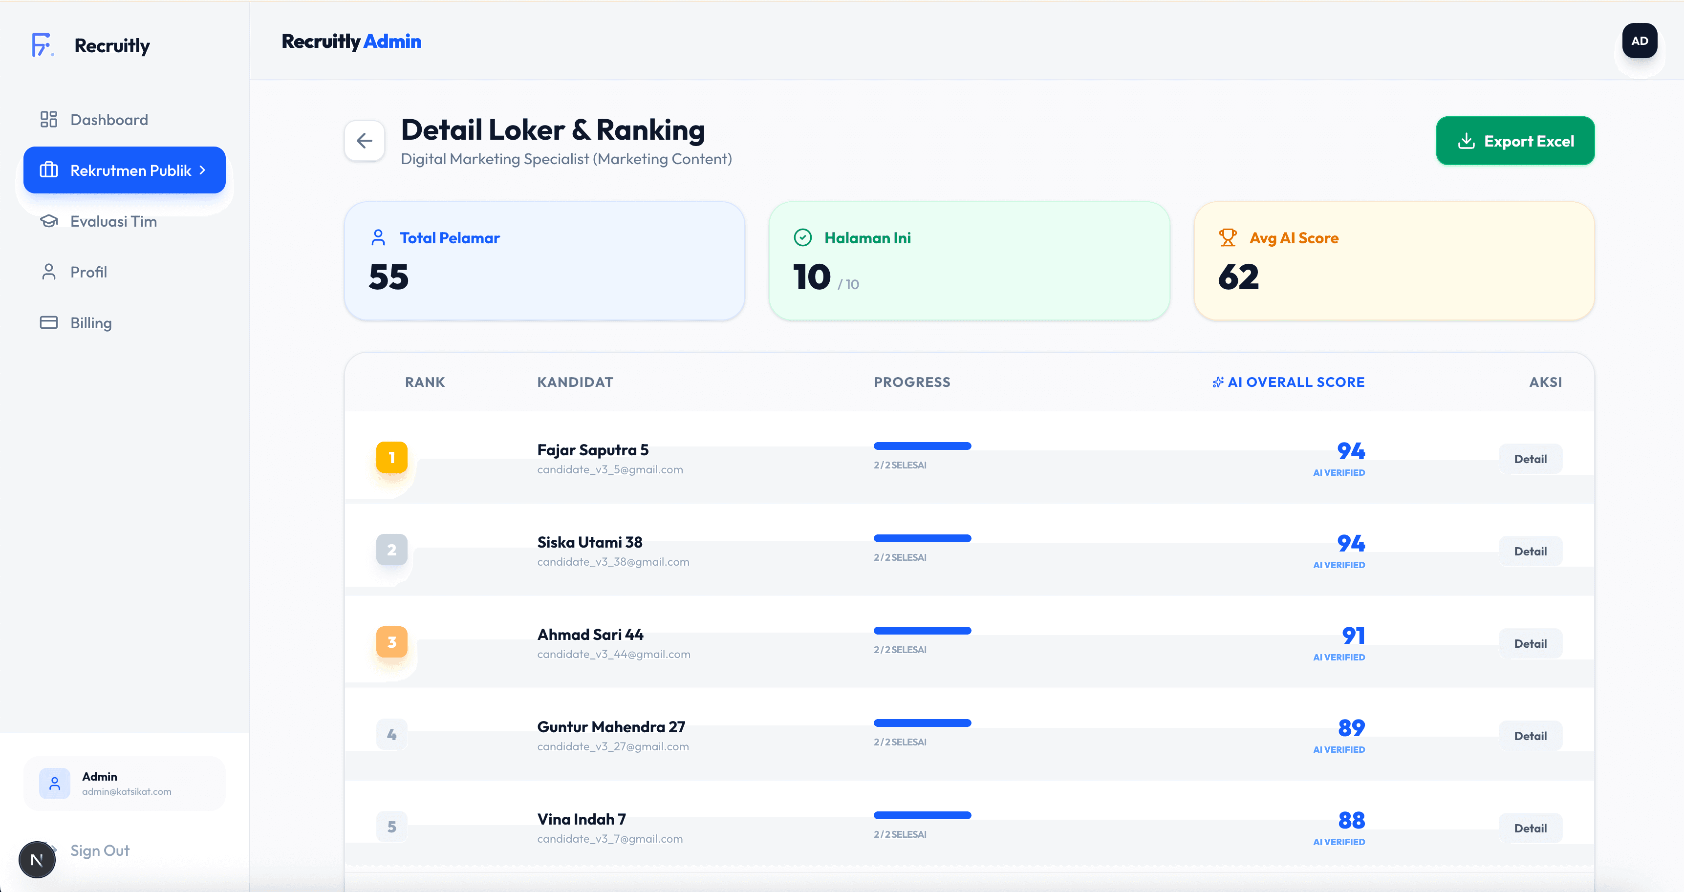Screen dimensions: 1684x892
Task: Click the name Guntur Mahendra 27
Action: point(610,727)
